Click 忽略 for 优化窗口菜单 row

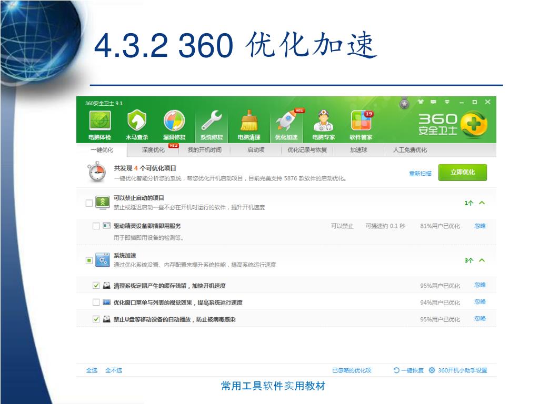[x=480, y=301]
